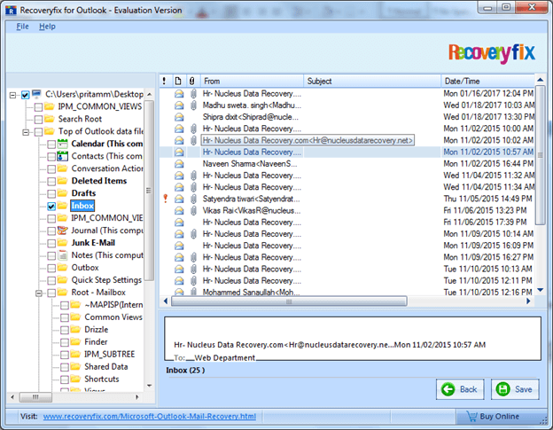Collapse the root C:\Users tree node
The width and height of the screenshot is (553, 430).
click(12, 95)
